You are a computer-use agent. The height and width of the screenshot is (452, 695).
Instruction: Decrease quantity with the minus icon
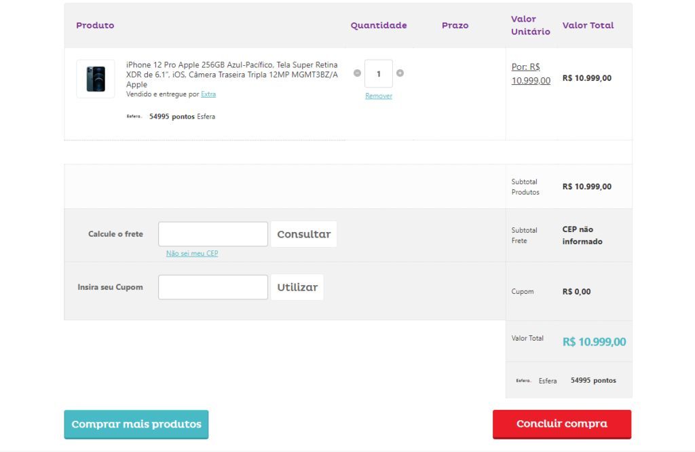pyautogui.click(x=357, y=73)
